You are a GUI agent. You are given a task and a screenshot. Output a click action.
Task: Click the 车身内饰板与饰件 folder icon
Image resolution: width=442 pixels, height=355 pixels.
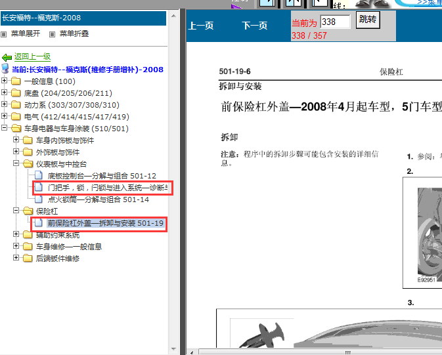(x=28, y=140)
